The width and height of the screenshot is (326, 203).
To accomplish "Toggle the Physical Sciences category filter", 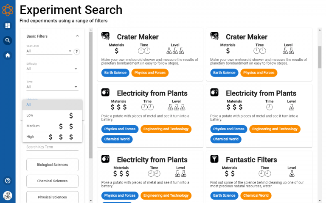I will pos(52,197).
